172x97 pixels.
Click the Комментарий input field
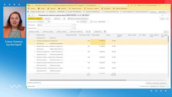88,86
